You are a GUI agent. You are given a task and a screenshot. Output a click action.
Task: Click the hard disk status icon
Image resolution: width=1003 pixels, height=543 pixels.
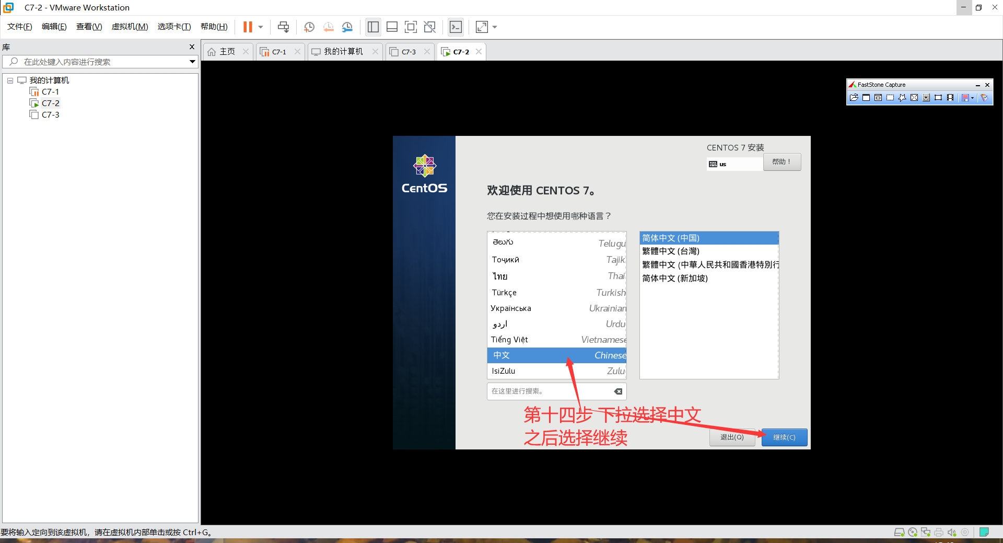click(x=899, y=533)
